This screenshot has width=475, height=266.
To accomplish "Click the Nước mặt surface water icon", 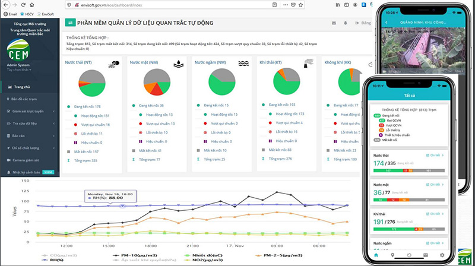I will pyautogui.click(x=178, y=63).
